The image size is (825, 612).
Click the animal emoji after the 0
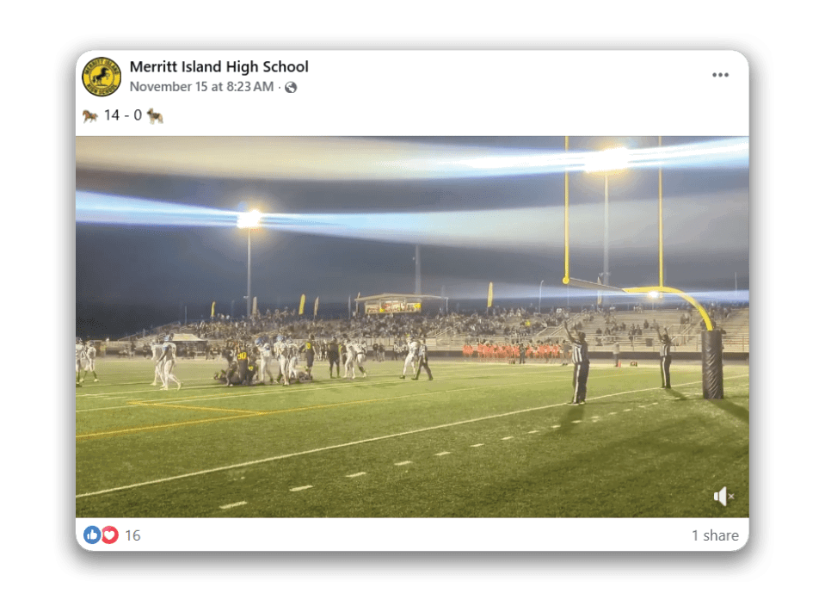point(155,115)
